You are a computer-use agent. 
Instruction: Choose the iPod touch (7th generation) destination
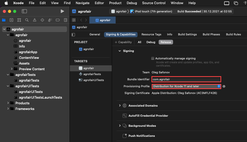pyautogui.click(x=151, y=11)
